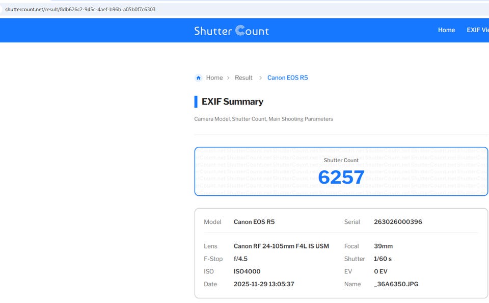Select the shutter count value 6257
The image size is (489, 303).
pyautogui.click(x=341, y=177)
